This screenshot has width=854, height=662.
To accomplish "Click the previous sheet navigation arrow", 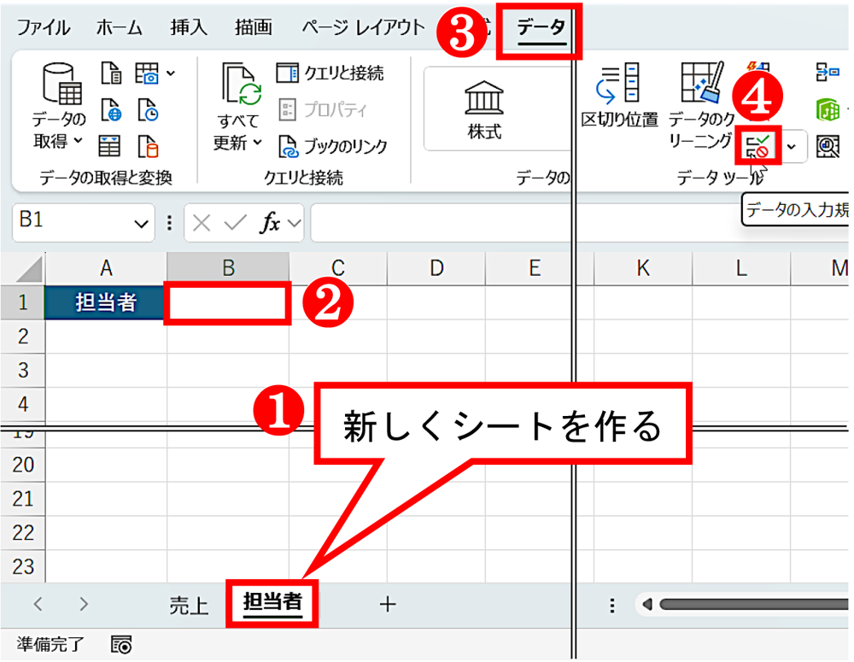I will [x=38, y=604].
